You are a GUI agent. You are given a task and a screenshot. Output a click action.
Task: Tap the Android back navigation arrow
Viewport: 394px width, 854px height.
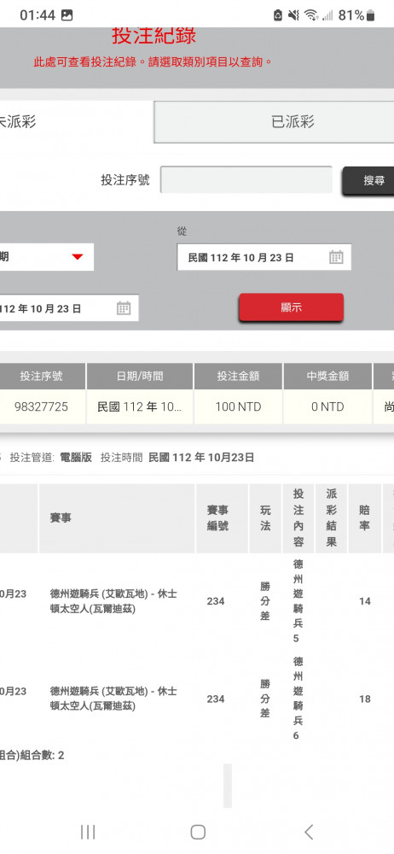click(309, 832)
